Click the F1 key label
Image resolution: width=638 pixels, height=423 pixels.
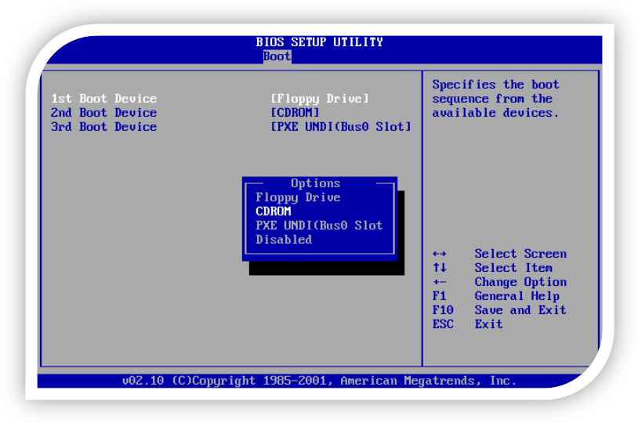[440, 296]
